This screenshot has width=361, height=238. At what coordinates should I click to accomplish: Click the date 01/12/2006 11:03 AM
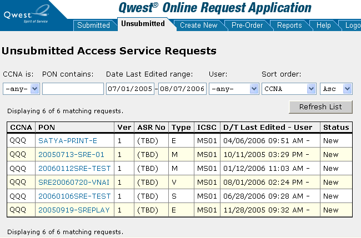[263, 169]
